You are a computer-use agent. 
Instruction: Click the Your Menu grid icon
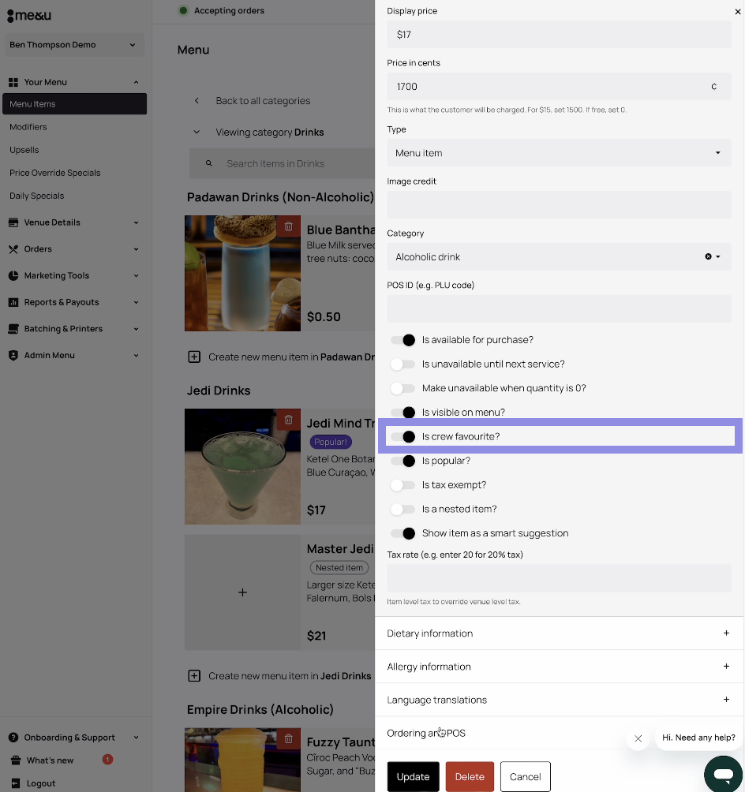(x=13, y=82)
